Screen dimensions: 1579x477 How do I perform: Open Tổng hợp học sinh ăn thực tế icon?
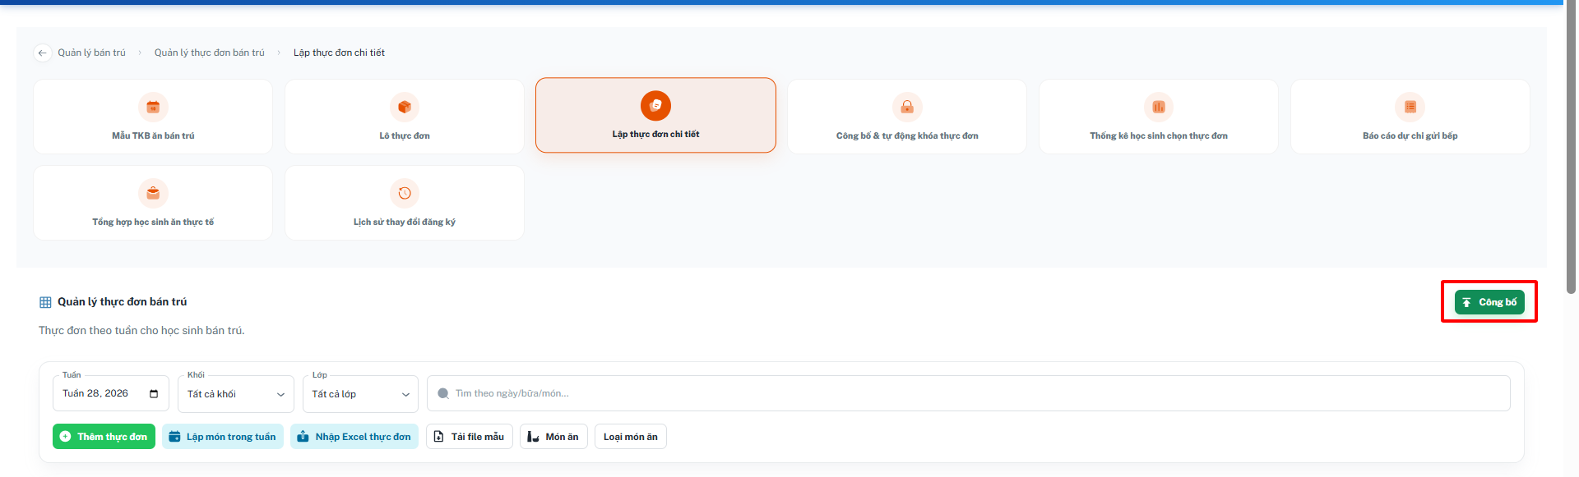point(153,193)
